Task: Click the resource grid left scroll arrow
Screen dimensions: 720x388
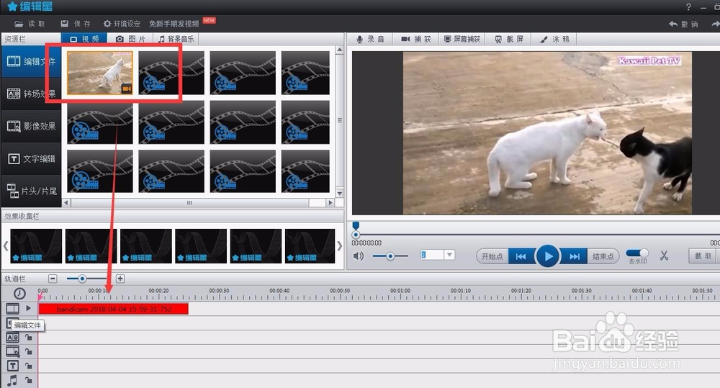Action: [66, 202]
